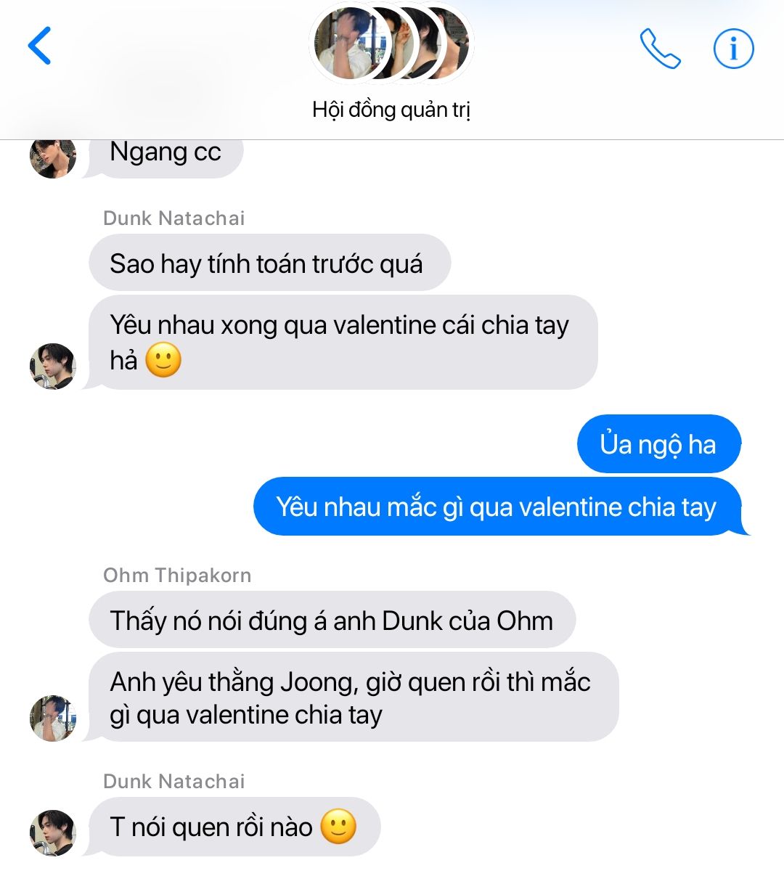
Task: Tap Dunk's avatar next to last message
Action: 53,833
